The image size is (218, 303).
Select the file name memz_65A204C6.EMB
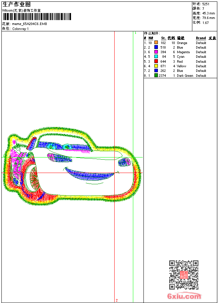[x=30, y=24]
